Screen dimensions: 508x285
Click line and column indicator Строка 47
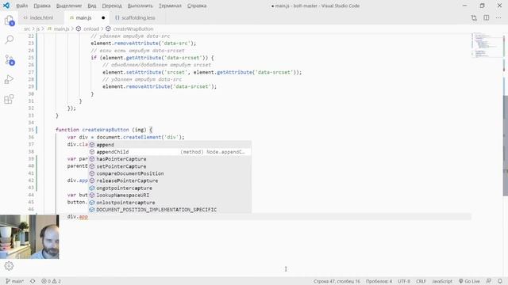[337, 281]
